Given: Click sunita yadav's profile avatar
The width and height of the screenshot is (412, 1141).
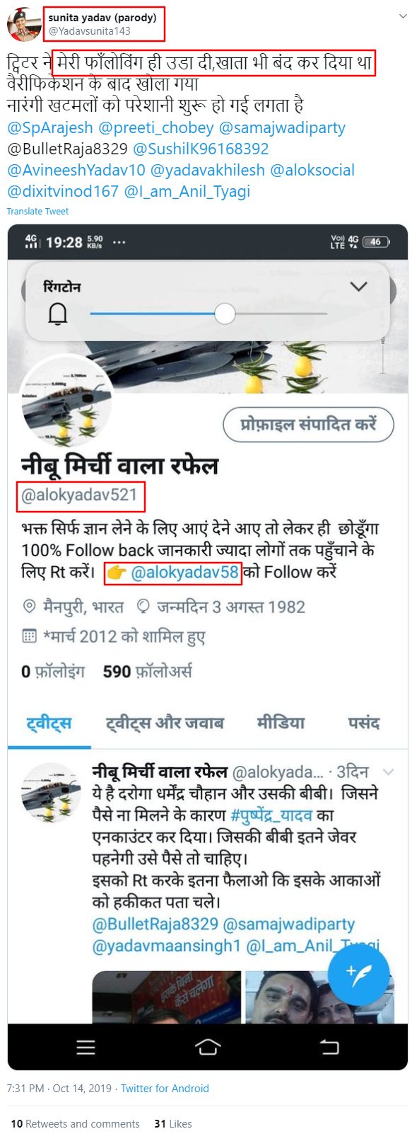Looking at the screenshot, I should point(24,25).
